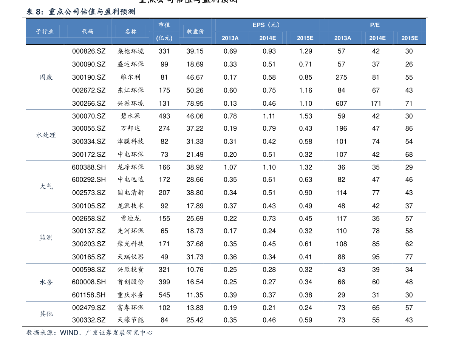Click the 2013A header under EPS
Image resolution: width=450 pixels, height=344 pixels.
(230, 38)
